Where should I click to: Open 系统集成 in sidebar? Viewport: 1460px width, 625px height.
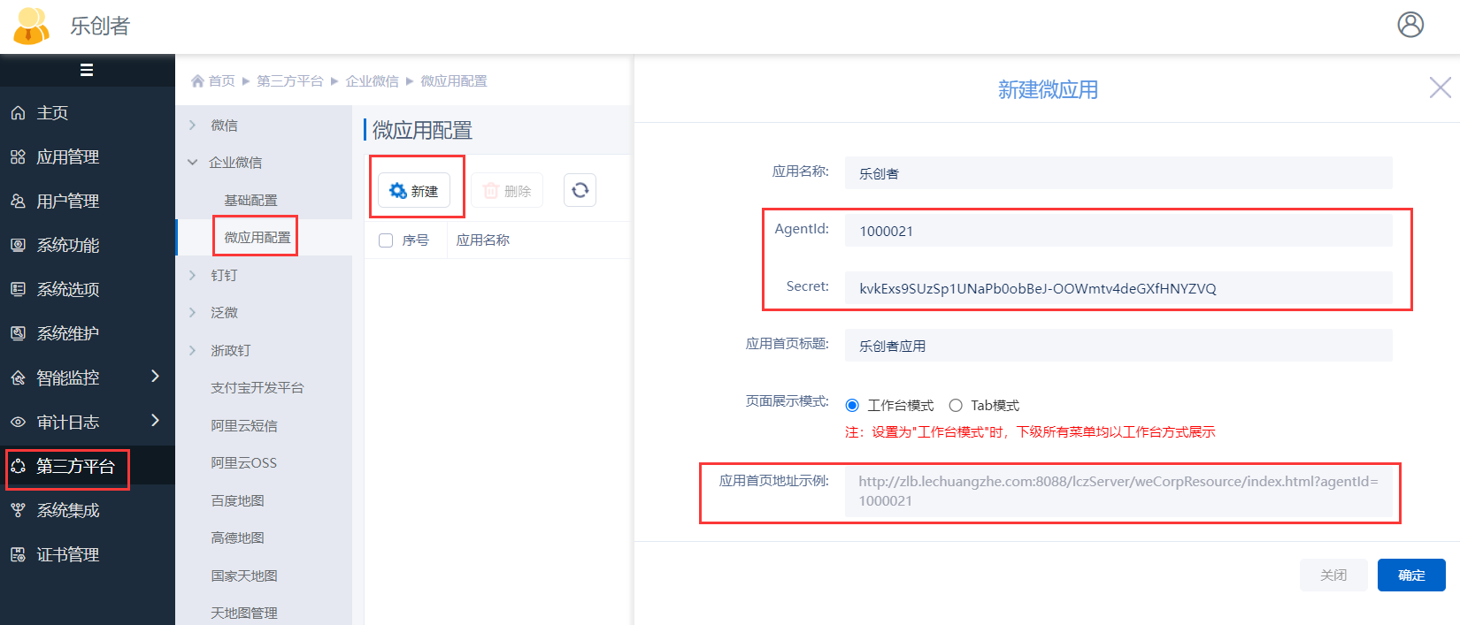[x=67, y=511]
